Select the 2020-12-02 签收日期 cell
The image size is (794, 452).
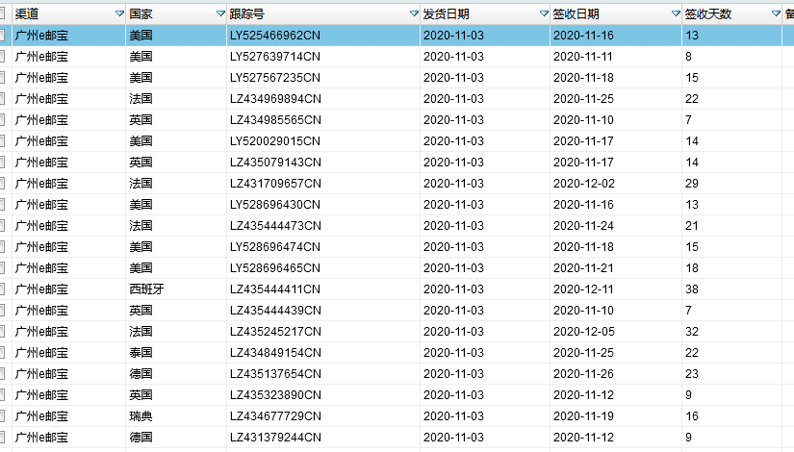point(582,183)
